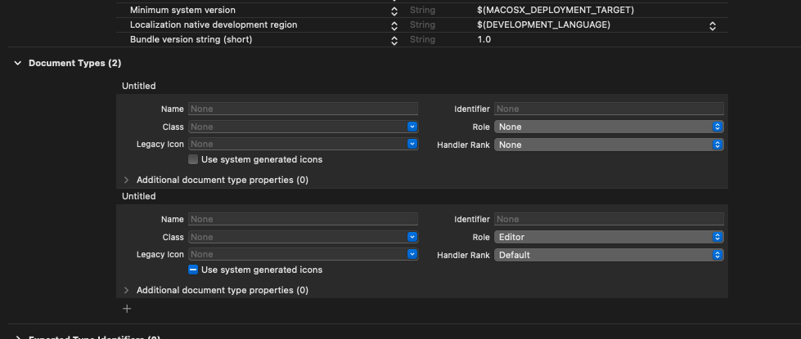This screenshot has height=339, width=801.
Task: Open the Role dropdown showing Editor
Action: [x=609, y=237]
